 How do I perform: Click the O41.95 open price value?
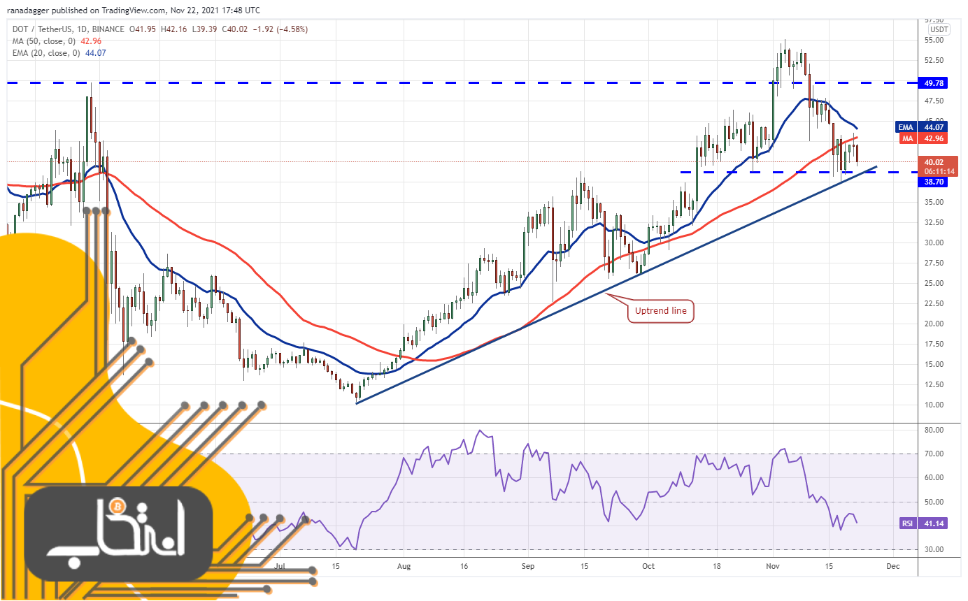pyautogui.click(x=143, y=29)
